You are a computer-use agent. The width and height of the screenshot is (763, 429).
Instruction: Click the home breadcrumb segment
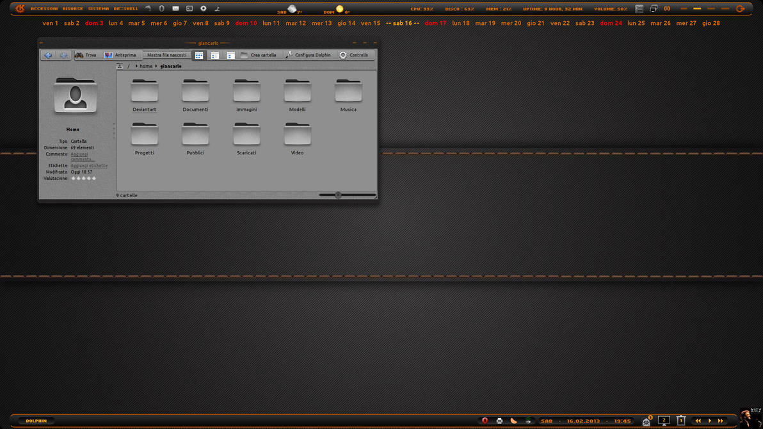[146, 66]
